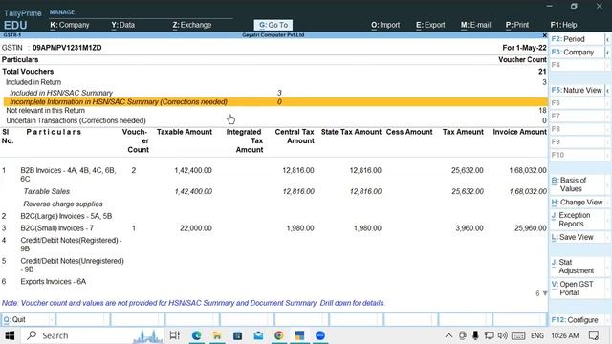The height and width of the screenshot is (344, 612).
Task: Open the Microsoft Store taskbar icon
Action: (x=238, y=335)
